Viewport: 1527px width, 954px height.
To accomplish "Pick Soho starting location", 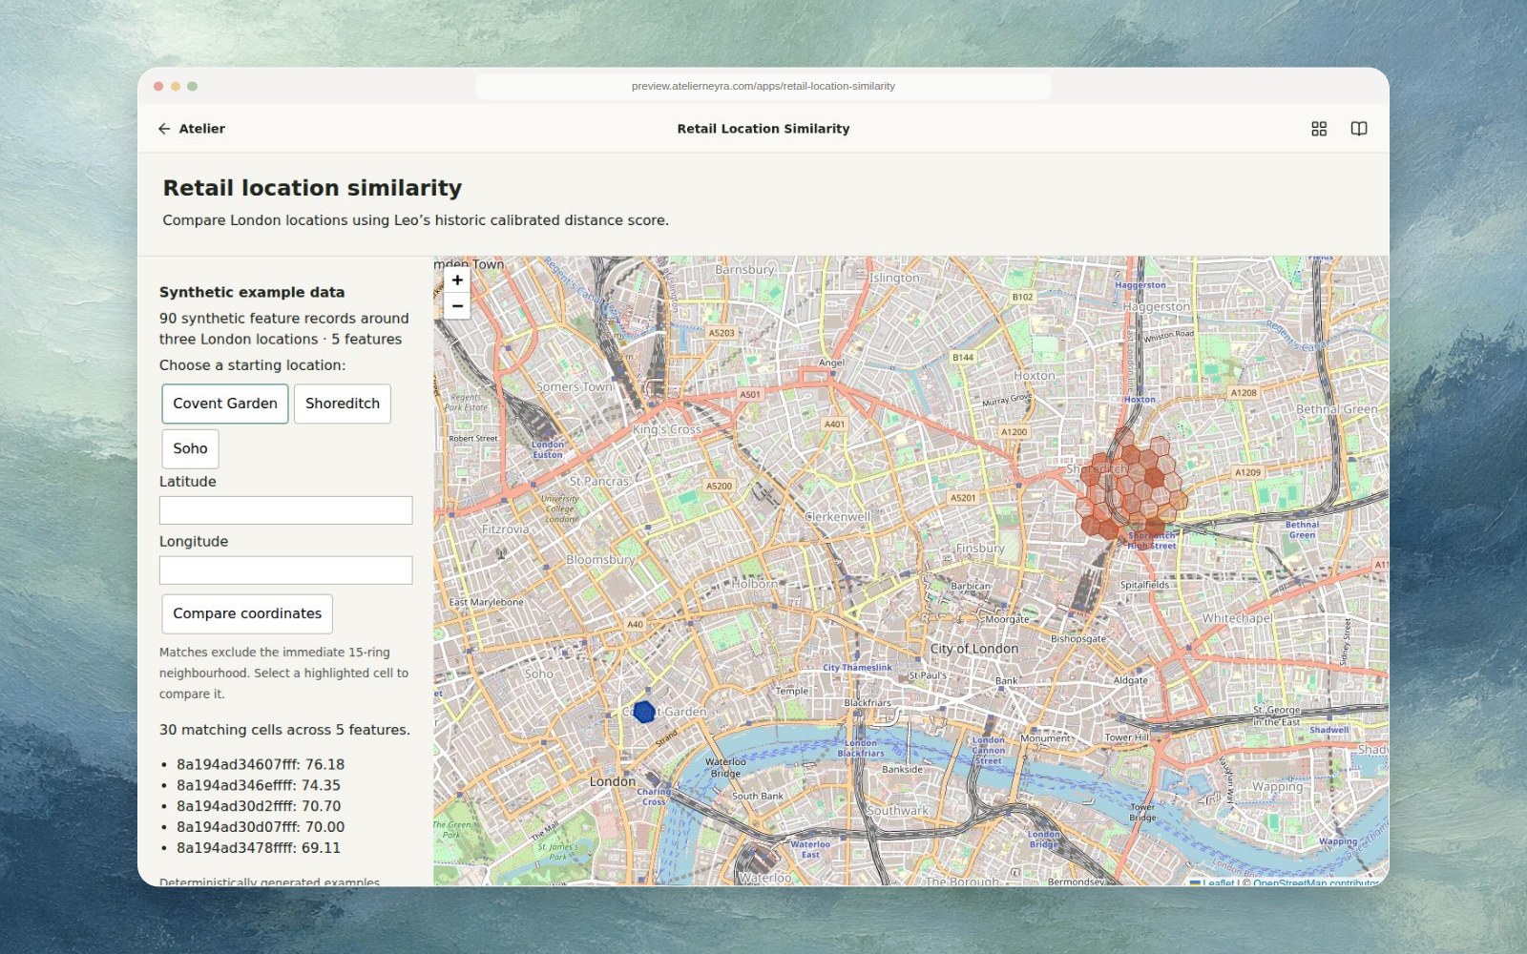I will 190,448.
